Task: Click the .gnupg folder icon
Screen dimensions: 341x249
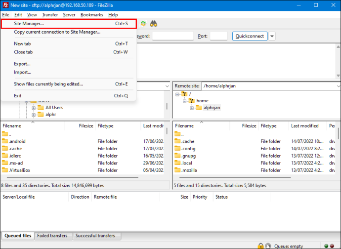Action: [x=177, y=156]
